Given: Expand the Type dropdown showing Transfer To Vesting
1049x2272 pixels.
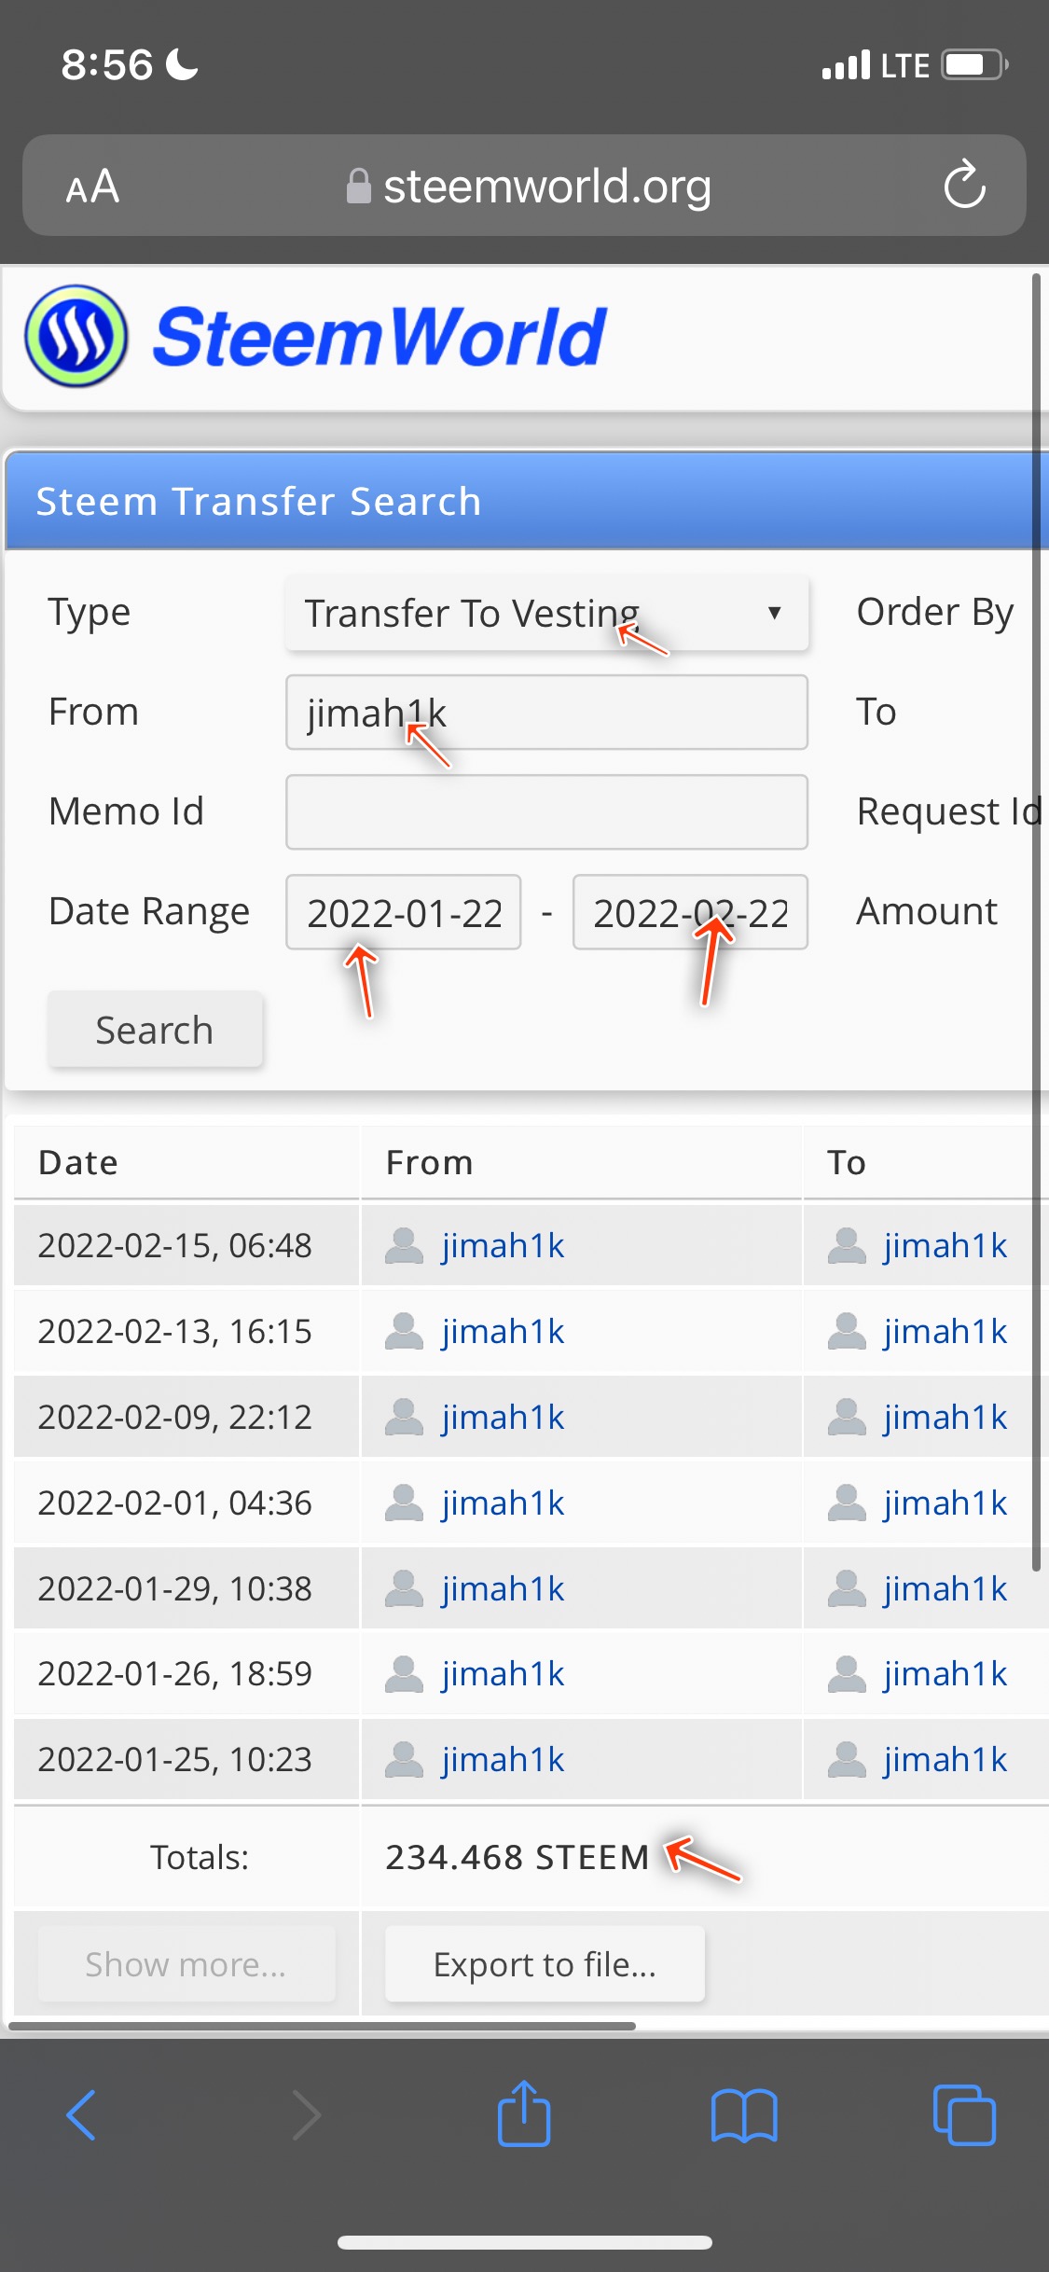Looking at the screenshot, I should (546, 613).
